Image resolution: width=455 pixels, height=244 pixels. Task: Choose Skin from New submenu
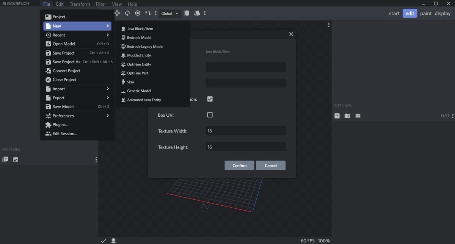[153, 82]
